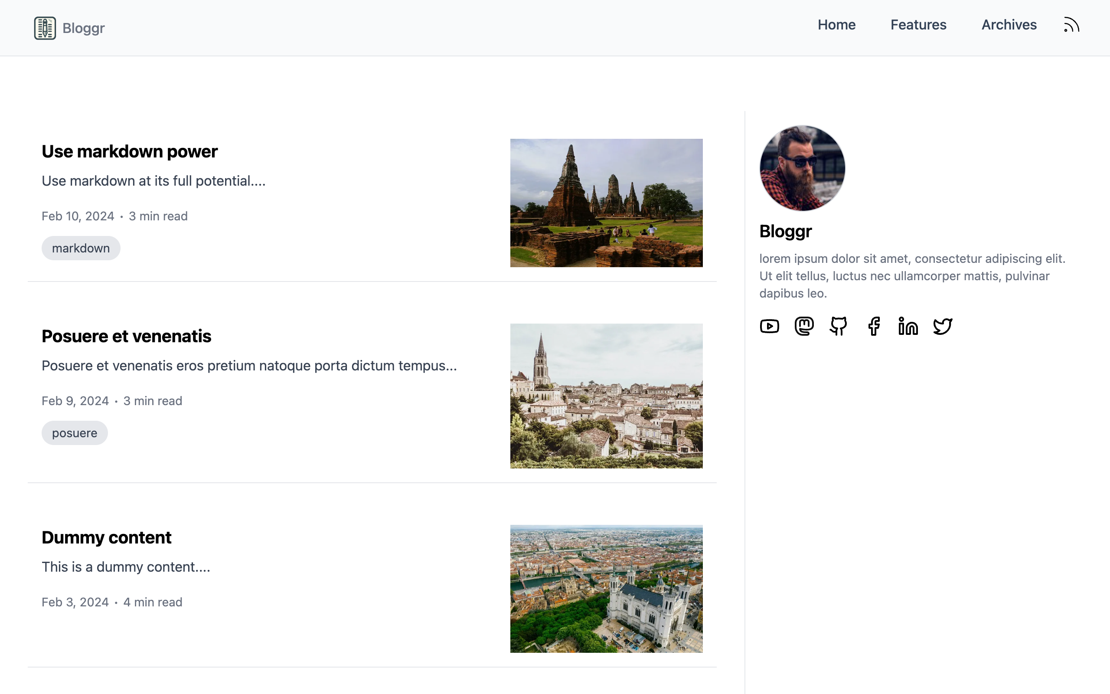Click the hillside village thumbnail
The height and width of the screenshot is (694, 1110).
coord(606,396)
